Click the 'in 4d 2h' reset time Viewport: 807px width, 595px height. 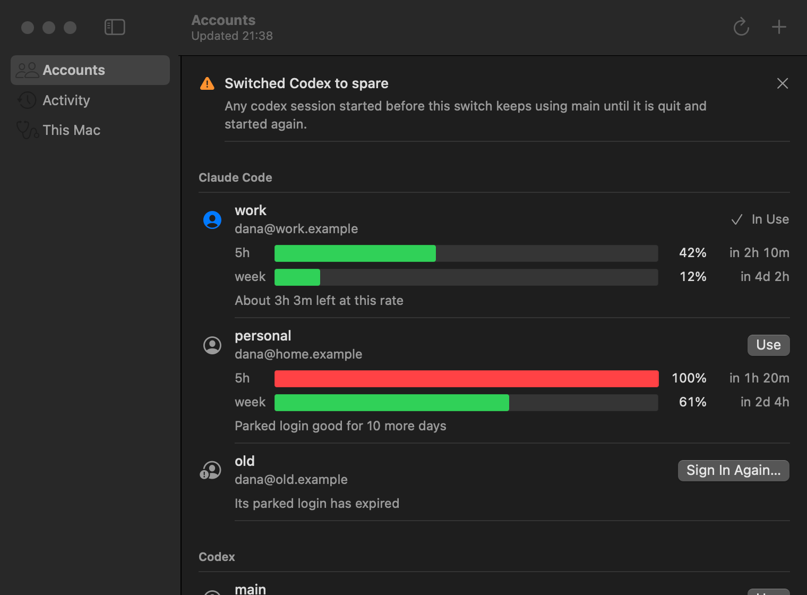pos(765,277)
